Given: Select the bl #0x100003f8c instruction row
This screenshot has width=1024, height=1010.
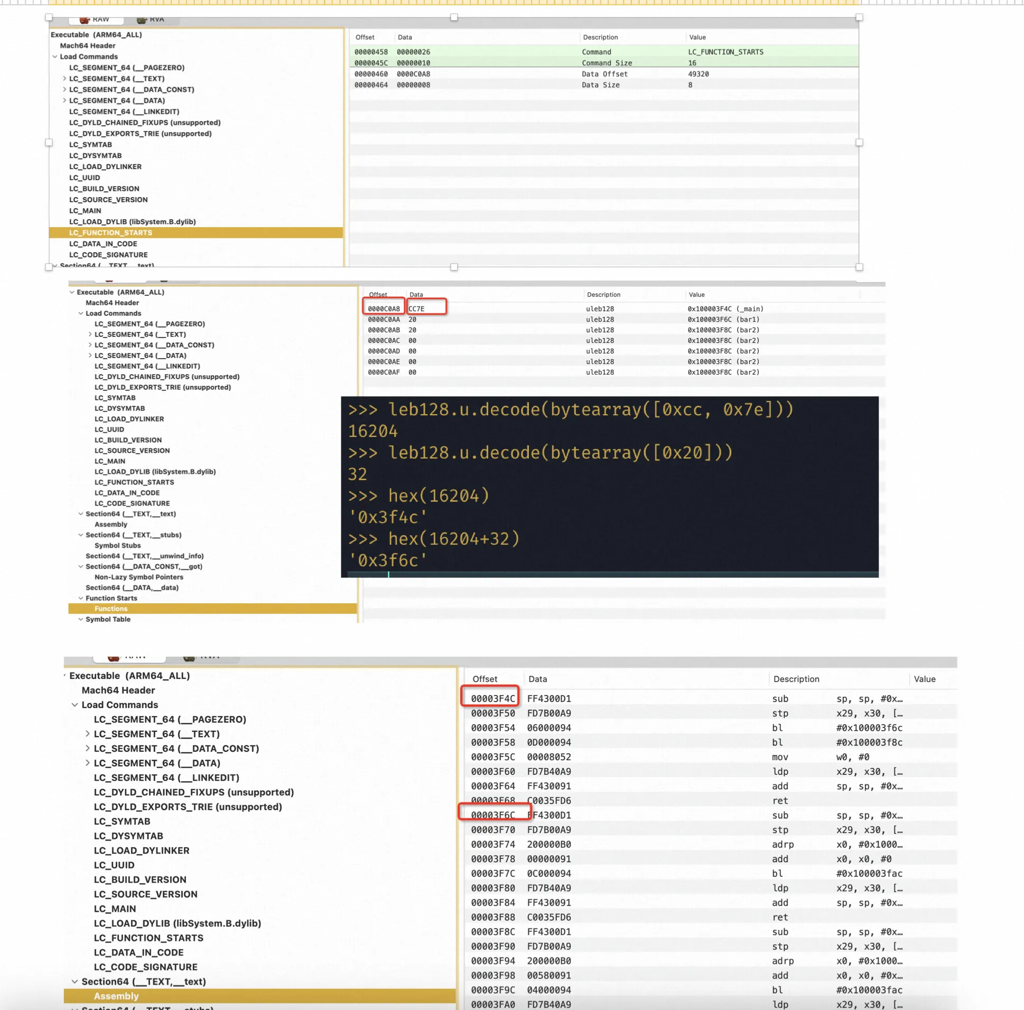Looking at the screenshot, I should pos(711,742).
